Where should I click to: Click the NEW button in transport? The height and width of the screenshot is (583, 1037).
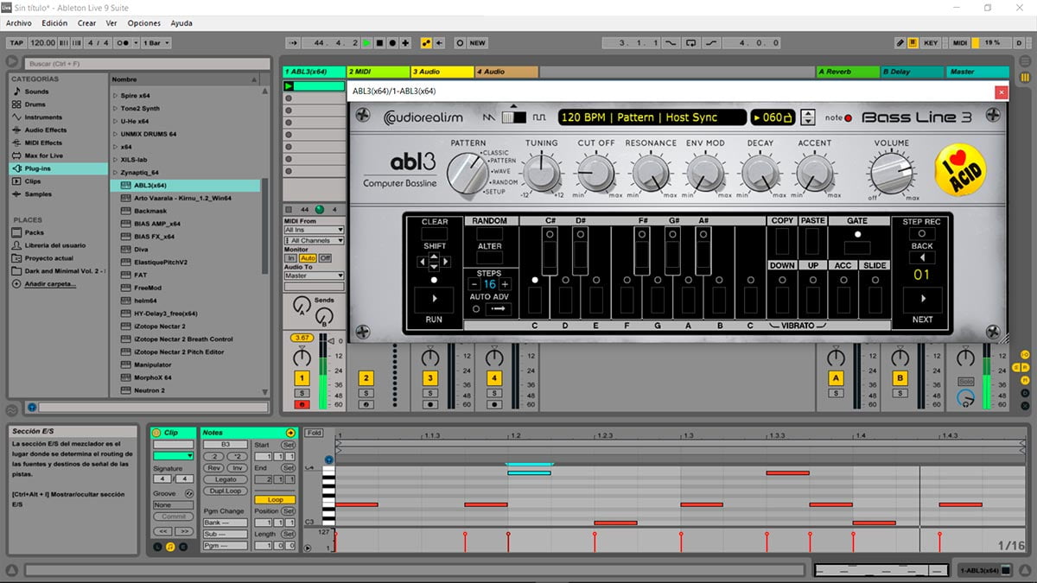pos(477,42)
